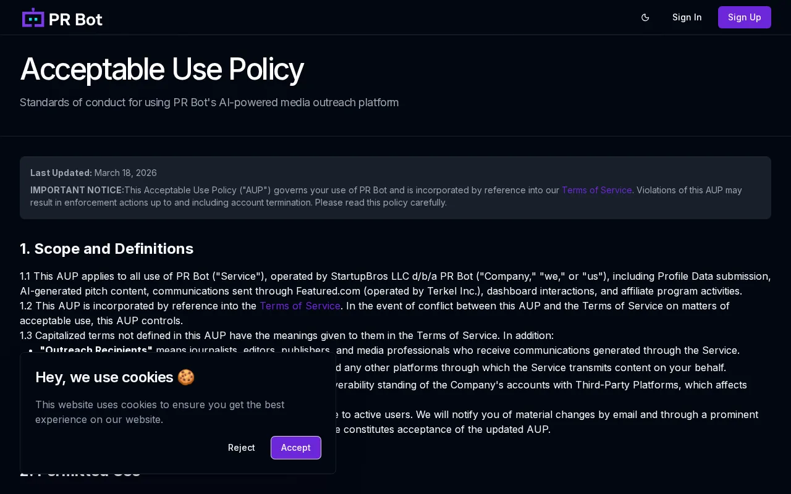Screen dimensions: 791x494
Task: Reject cookies in the banner
Action: click(241, 448)
